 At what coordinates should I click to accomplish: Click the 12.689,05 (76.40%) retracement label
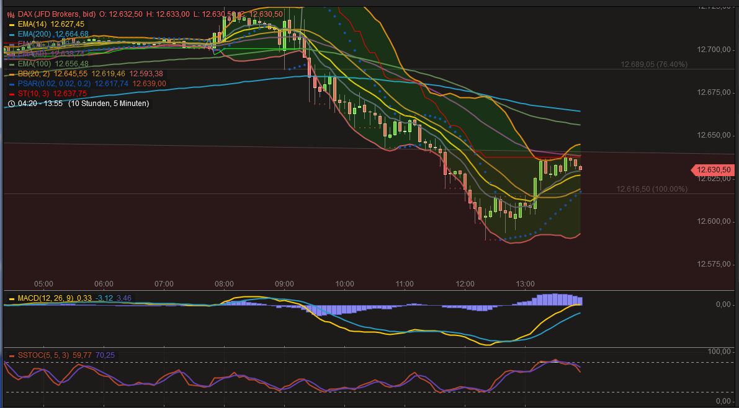click(654, 64)
